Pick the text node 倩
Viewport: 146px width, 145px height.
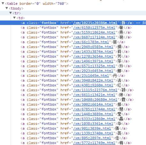coord(117,128)
